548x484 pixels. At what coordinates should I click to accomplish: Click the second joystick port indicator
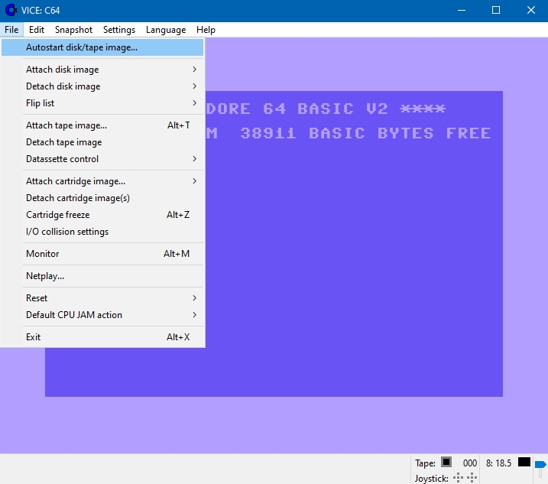click(472, 477)
